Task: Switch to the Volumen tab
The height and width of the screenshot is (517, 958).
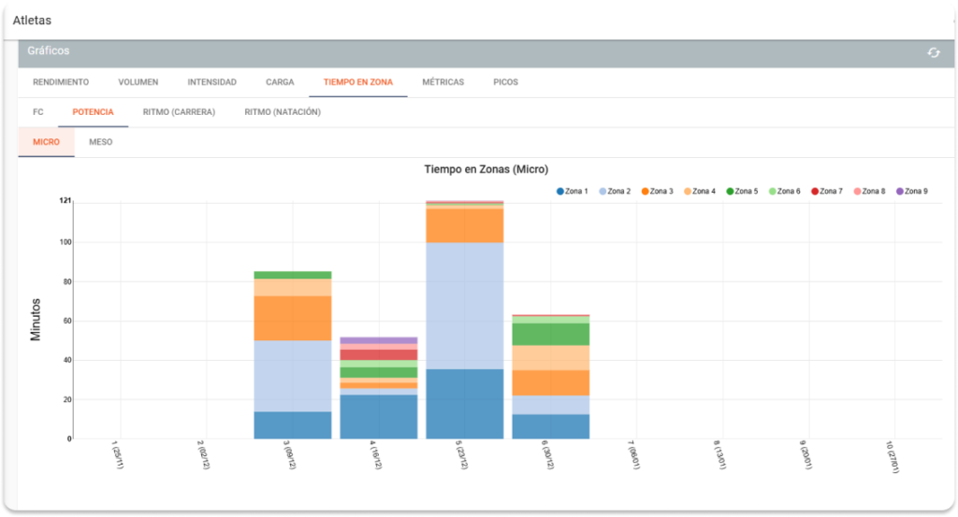Action: (138, 82)
